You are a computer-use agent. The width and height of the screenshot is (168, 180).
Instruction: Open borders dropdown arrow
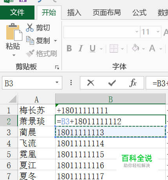coord(122,49)
